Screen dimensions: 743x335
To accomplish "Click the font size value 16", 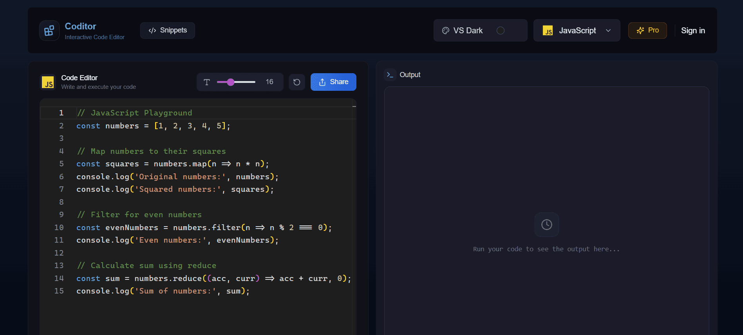I will pyautogui.click(x=269, y=82).
